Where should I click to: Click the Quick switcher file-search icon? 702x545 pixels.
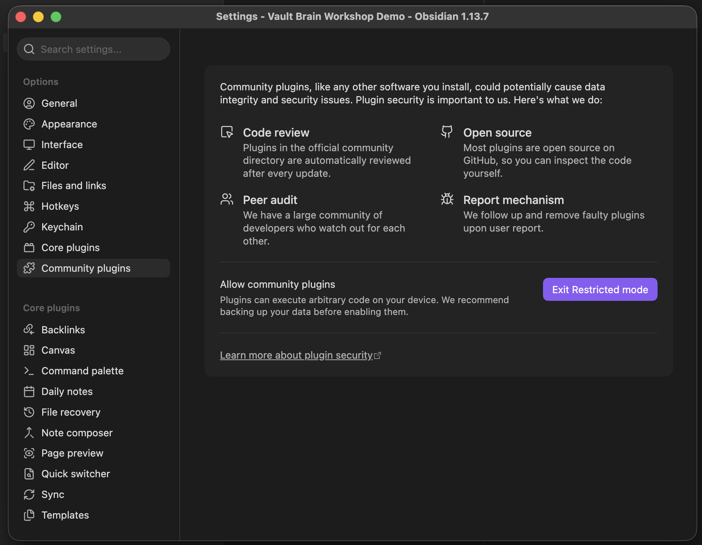coord(29,474)
